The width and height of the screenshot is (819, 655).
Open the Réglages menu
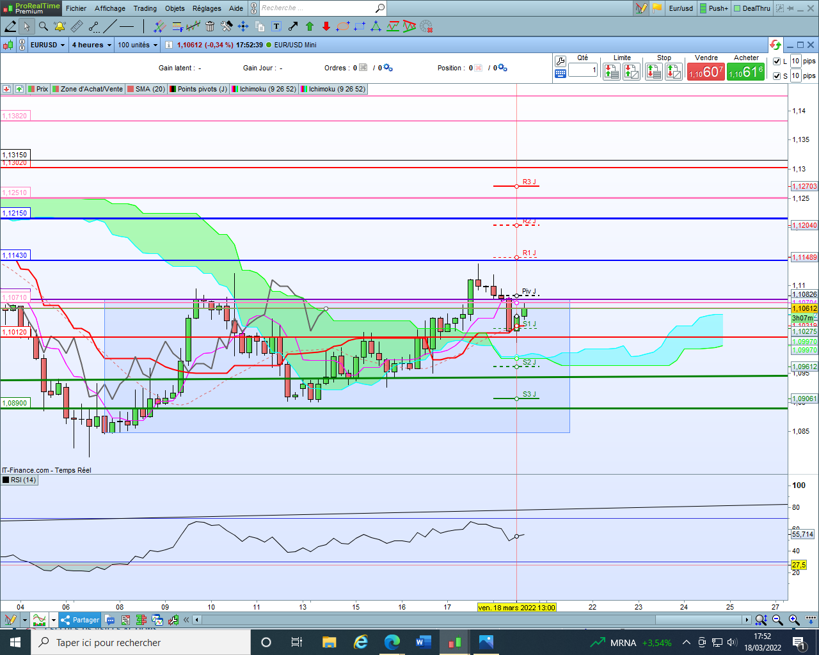tap(207, 8)
